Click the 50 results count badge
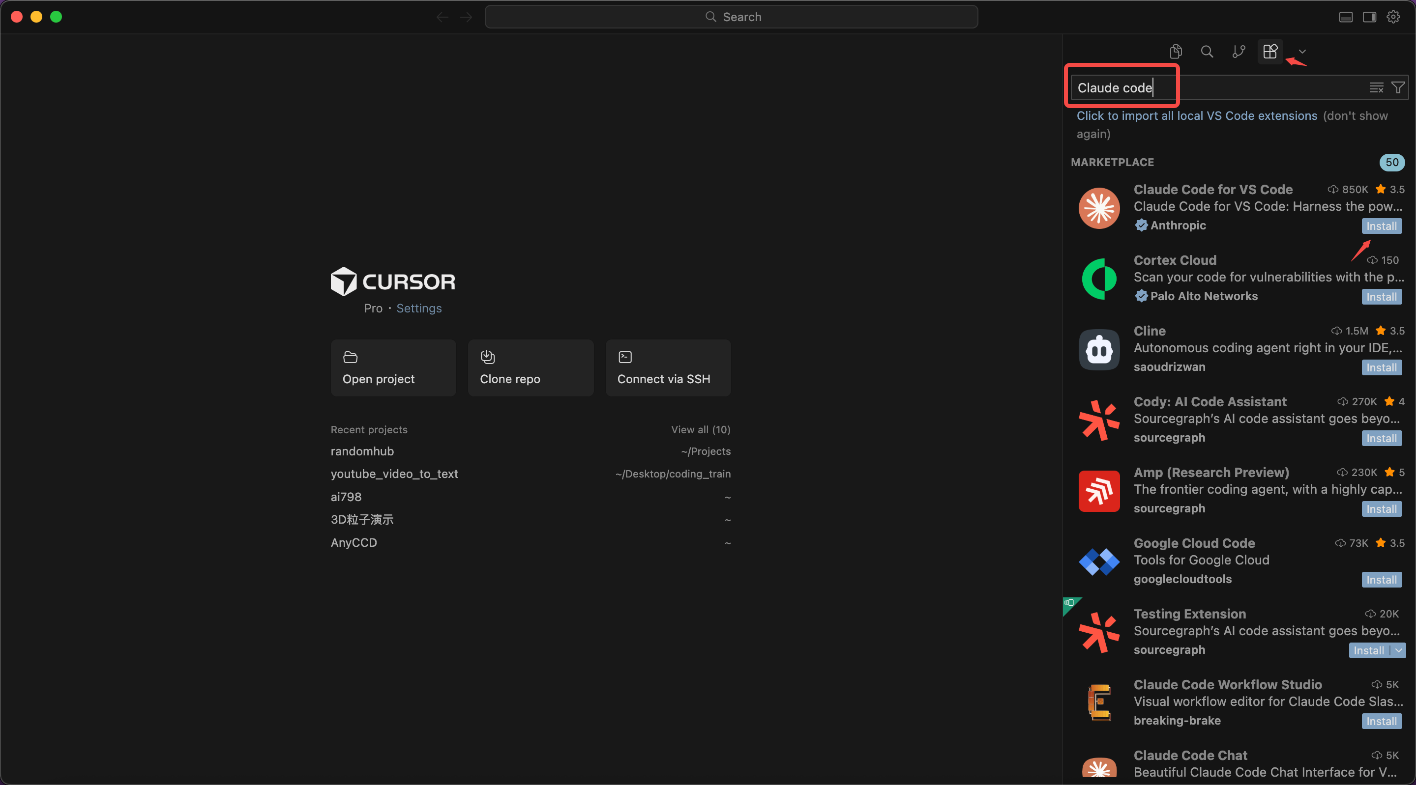 [1392, 163]
